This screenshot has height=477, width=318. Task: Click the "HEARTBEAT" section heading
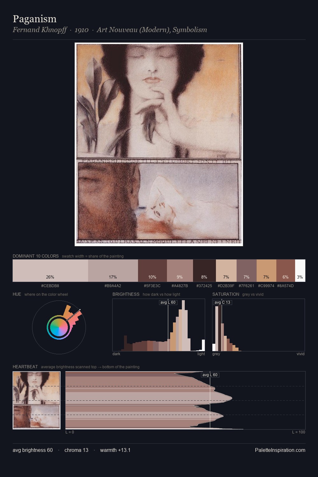point(25,367)
